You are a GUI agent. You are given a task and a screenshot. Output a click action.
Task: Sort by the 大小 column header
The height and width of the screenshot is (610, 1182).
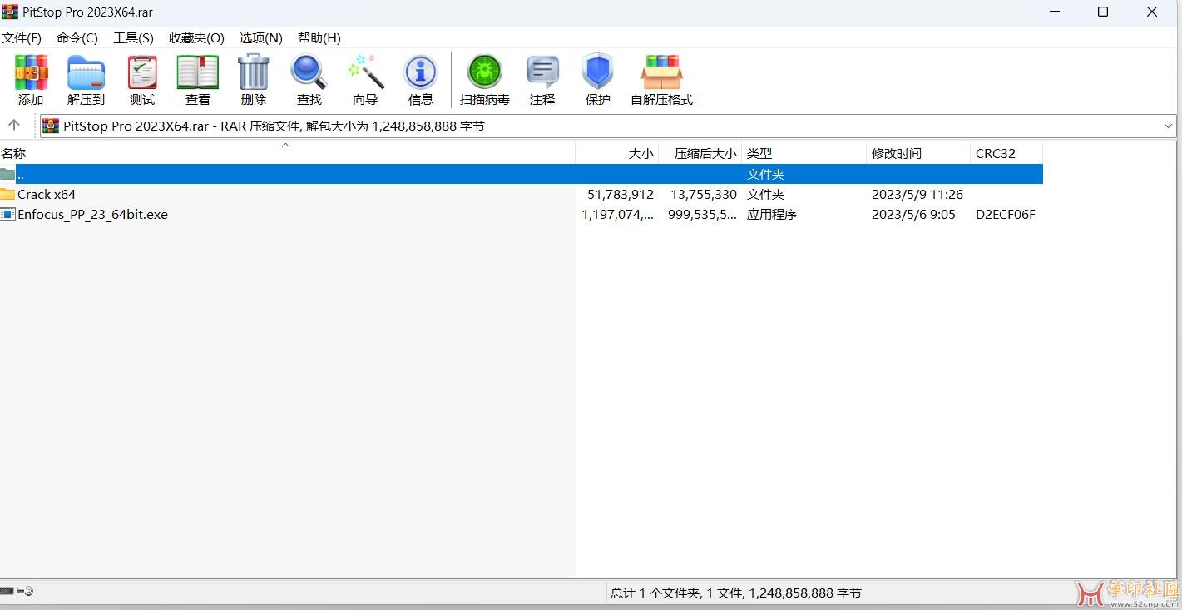pos(617,153)
